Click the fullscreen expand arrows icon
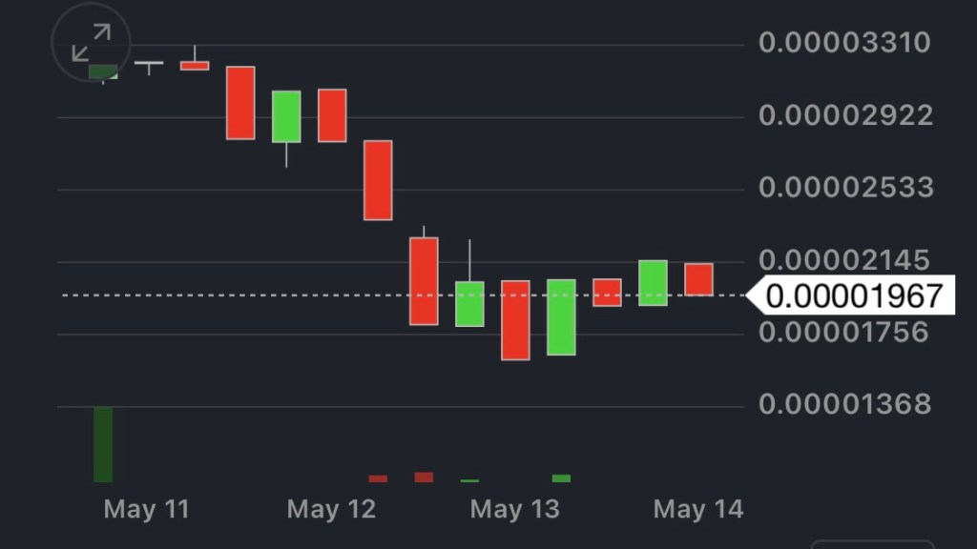The width and height of the screenshot is (977, 549). [x=91, y=42]
